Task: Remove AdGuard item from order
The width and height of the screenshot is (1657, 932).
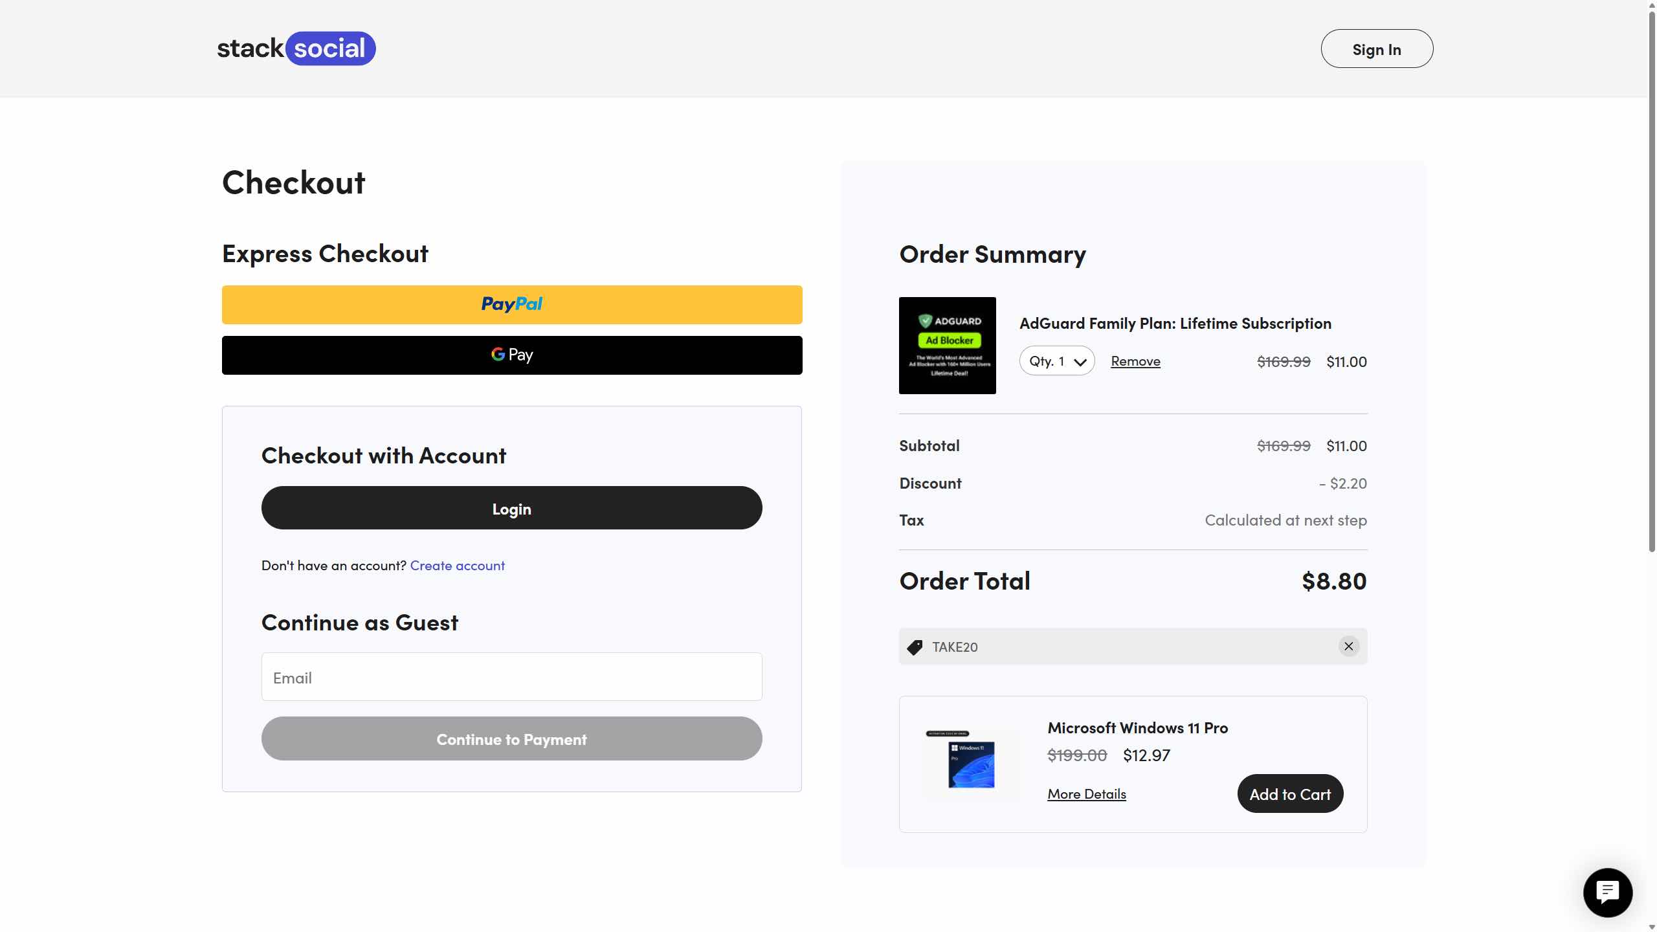Action: (x=1135, y=361)
